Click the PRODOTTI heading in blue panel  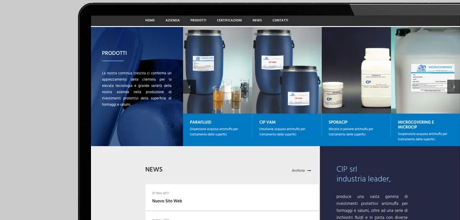point(114,53)
